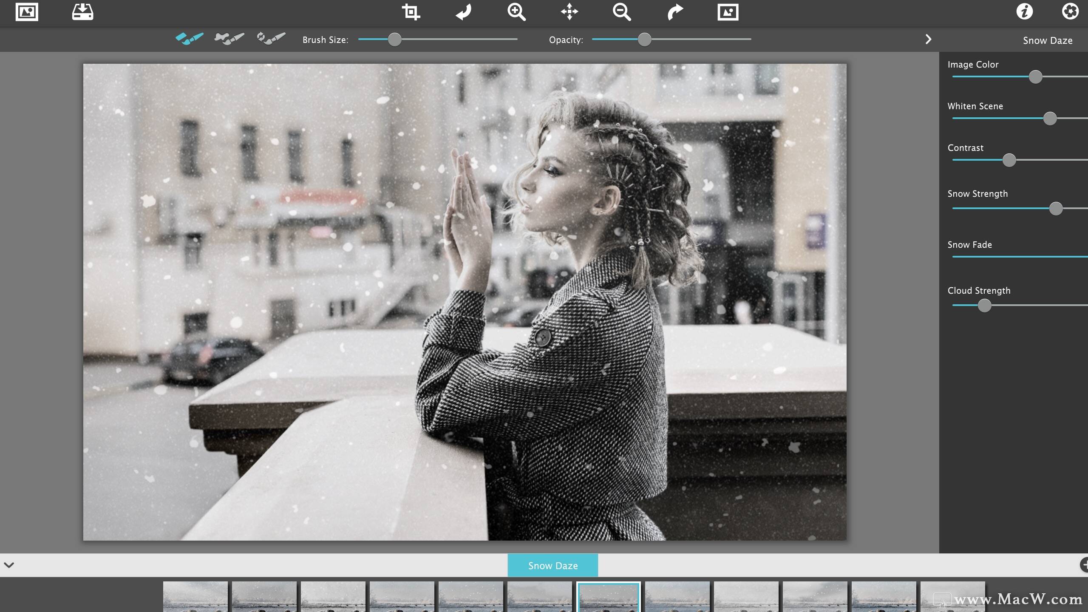This screenshot has width=1088, height=612.
Task: Click the Contrast label
Action: tap(966, 148)
